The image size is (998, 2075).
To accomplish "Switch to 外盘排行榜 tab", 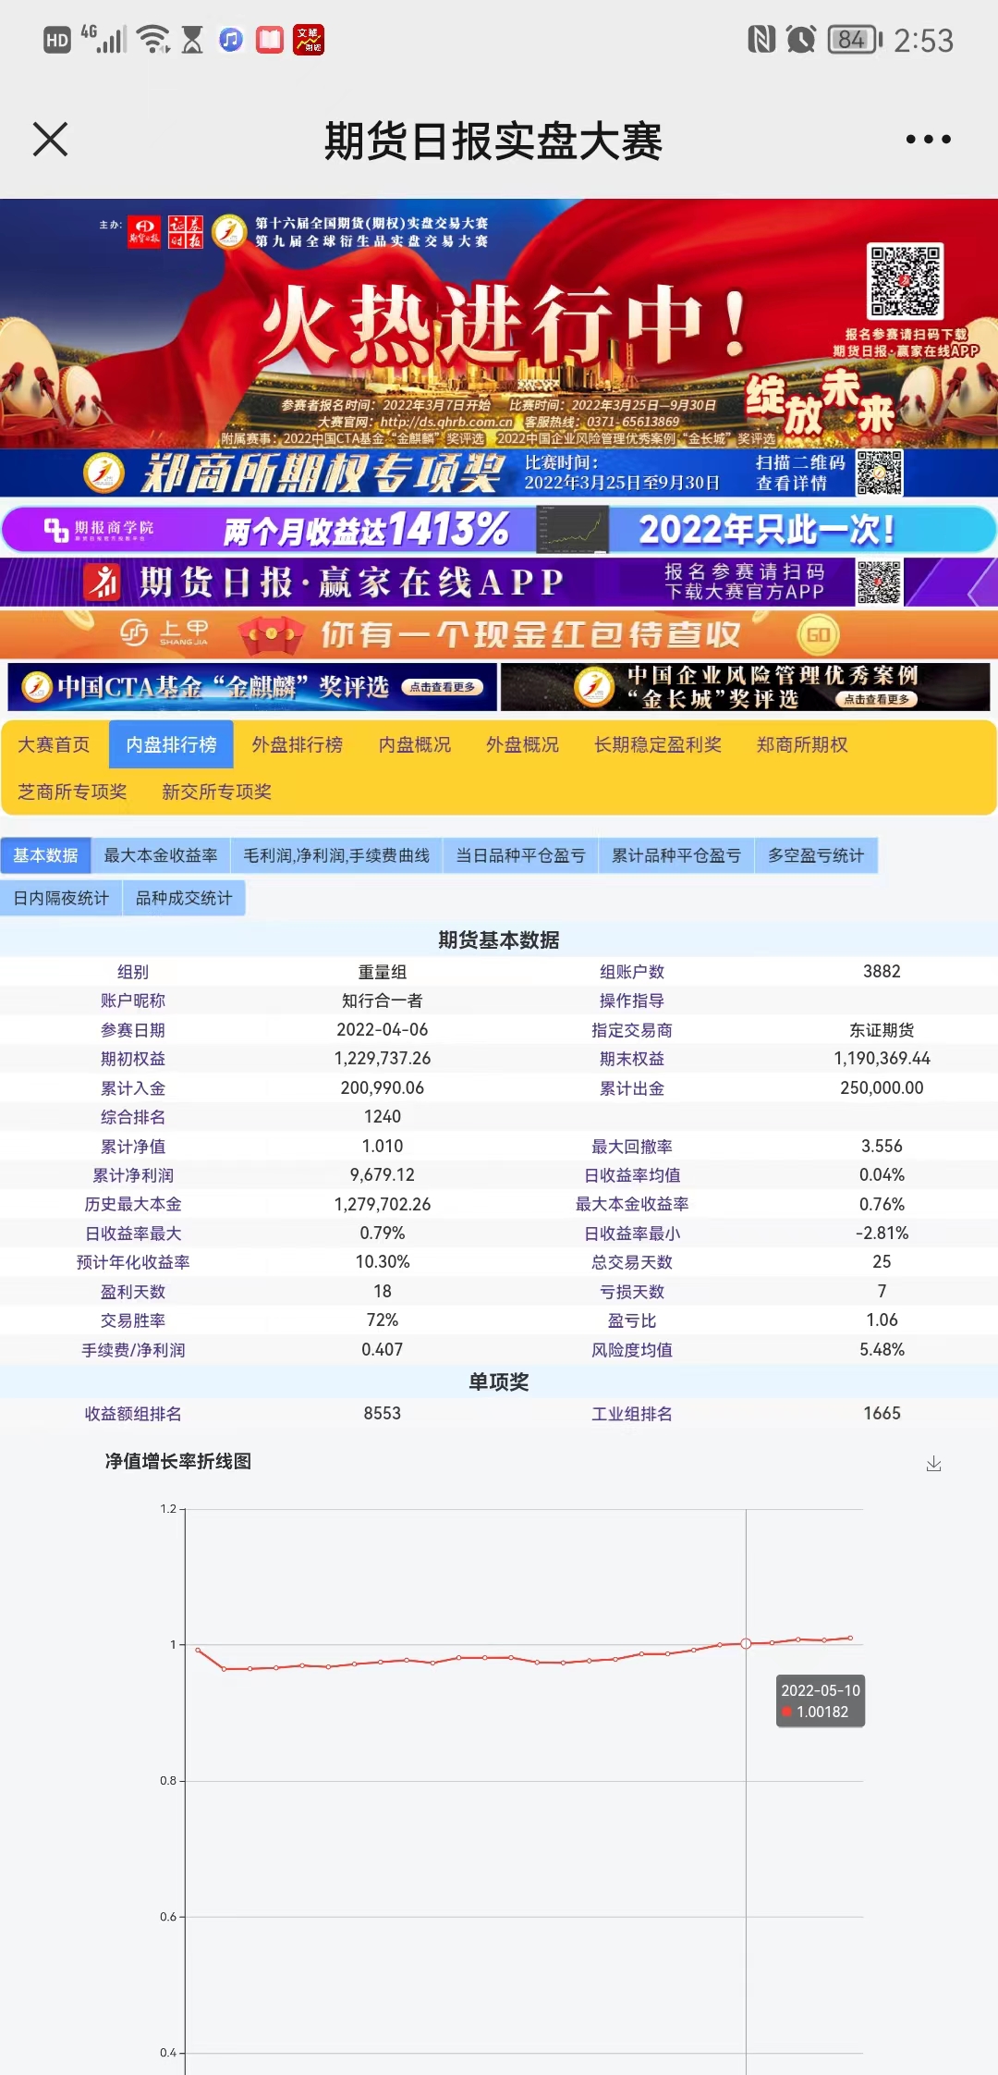I will pos(297,744).
